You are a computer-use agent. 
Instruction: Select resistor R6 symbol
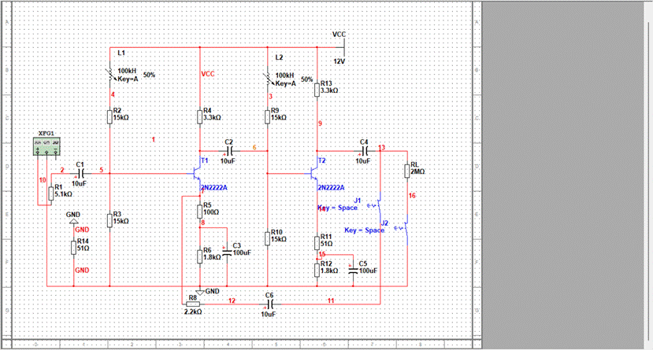point(200,256)
